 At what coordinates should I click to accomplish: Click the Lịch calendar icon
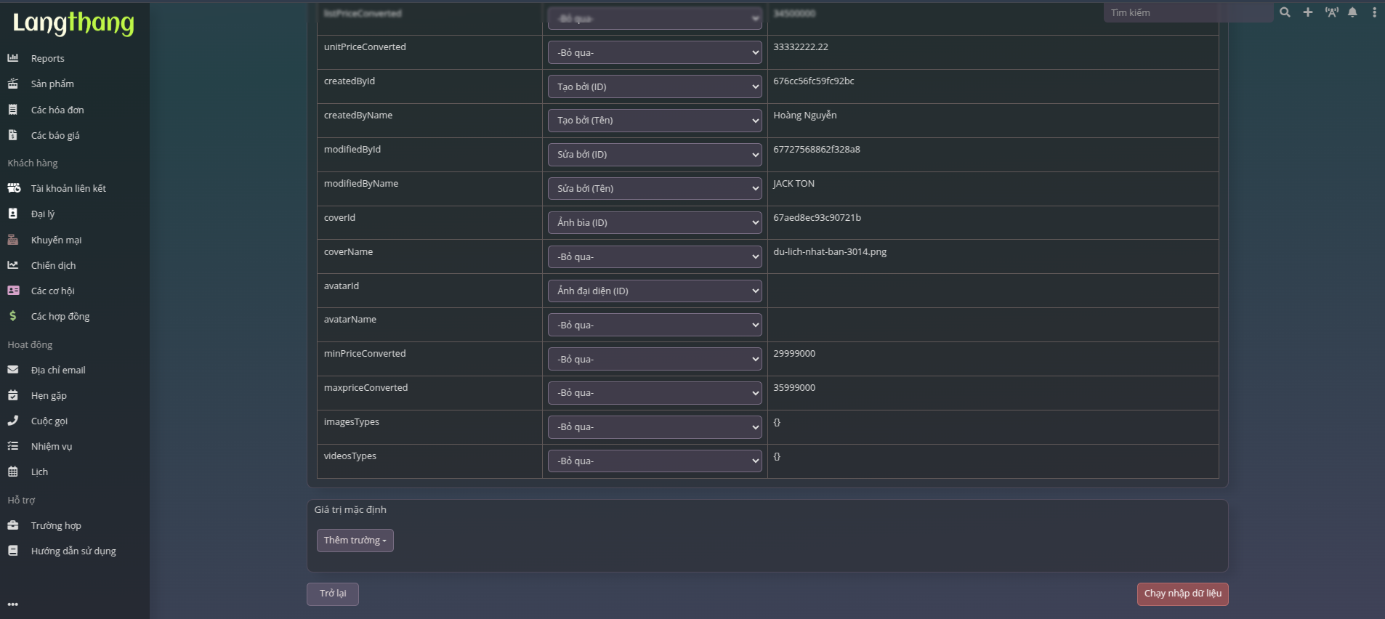point(13,472)
